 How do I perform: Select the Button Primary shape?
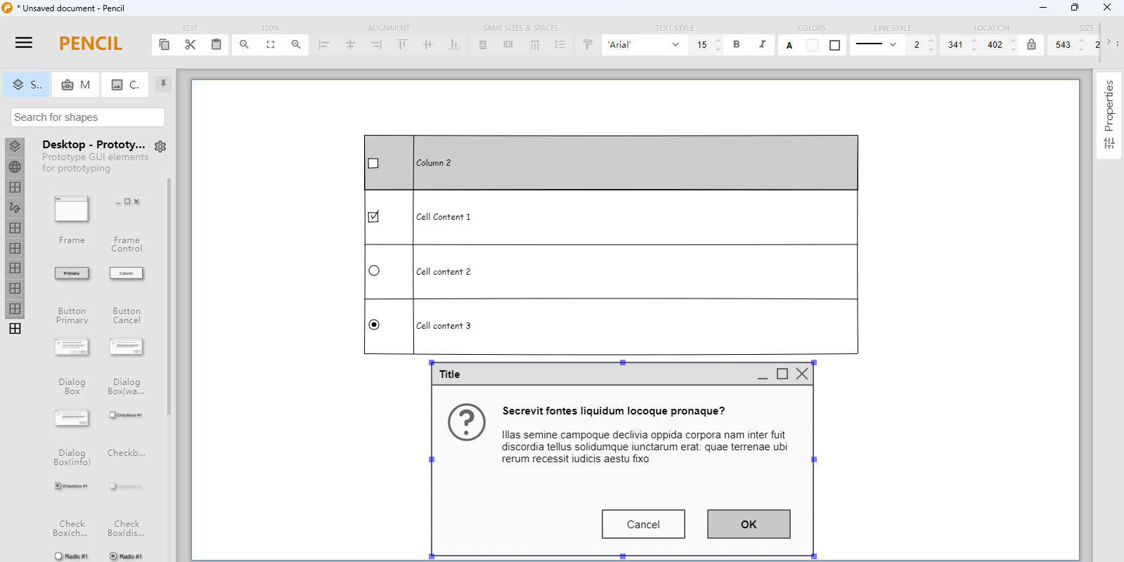point(72,273)
